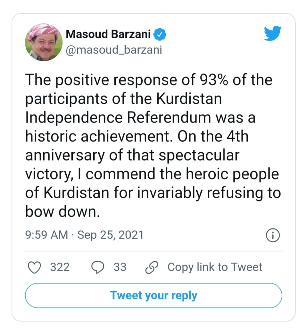Select Copy link to Tweet
307x329 pixels.
point(215,267)
